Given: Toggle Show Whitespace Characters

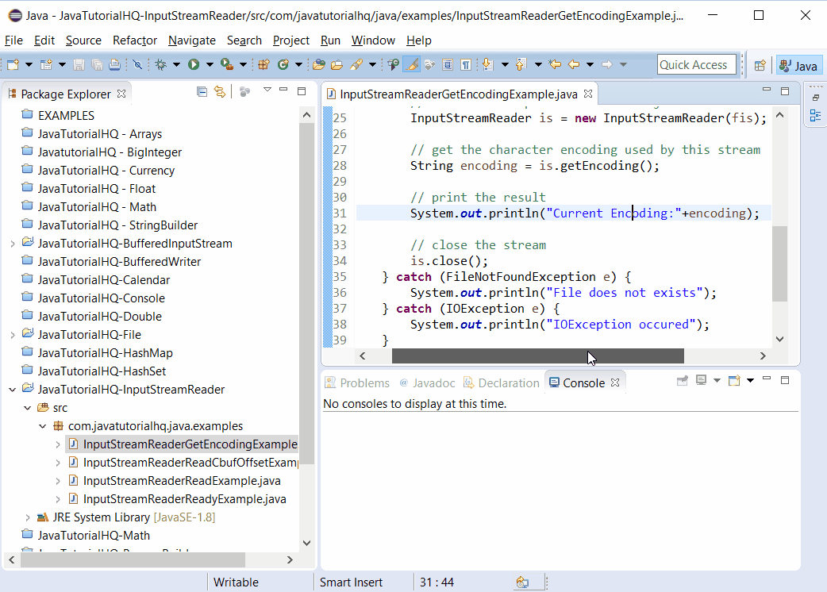Looking at the screenshot, I should tap(467, 64).
